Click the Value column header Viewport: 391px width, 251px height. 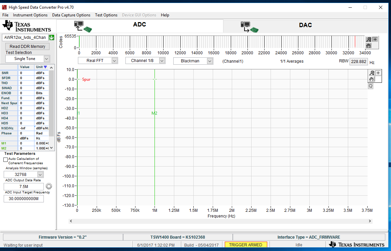coord(26,67)
